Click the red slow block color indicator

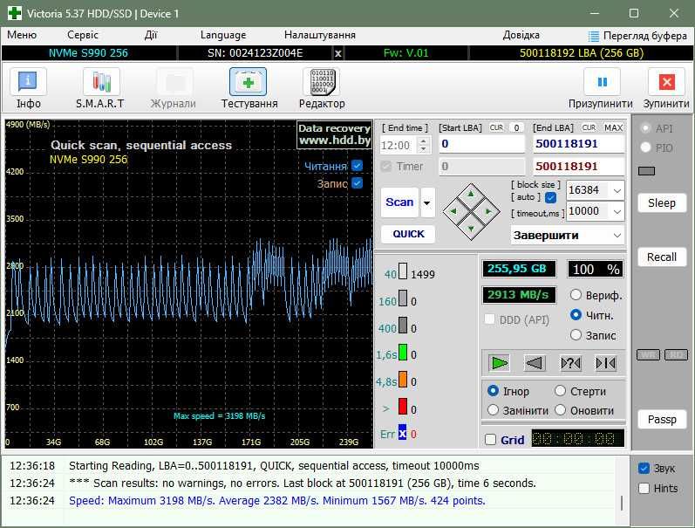tap(403, 406)
